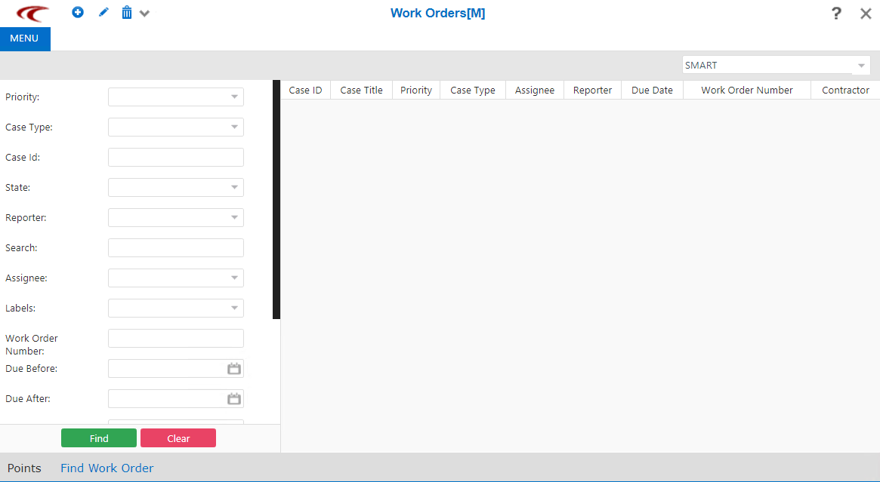Click the Clear button

pyautogui.click(x=178, y=437)
